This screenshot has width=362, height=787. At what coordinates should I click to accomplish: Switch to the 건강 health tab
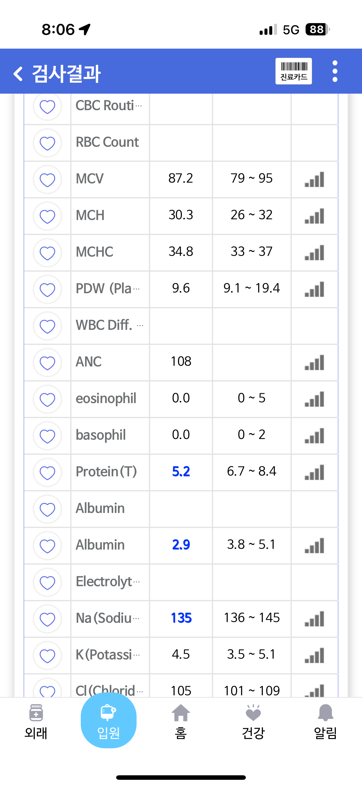pos(253,722)
